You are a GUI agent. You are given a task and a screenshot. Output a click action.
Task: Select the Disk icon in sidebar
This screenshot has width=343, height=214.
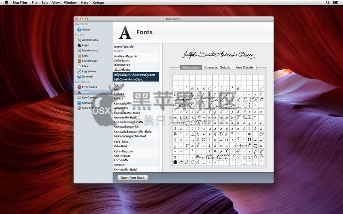(x=79, y=56)
